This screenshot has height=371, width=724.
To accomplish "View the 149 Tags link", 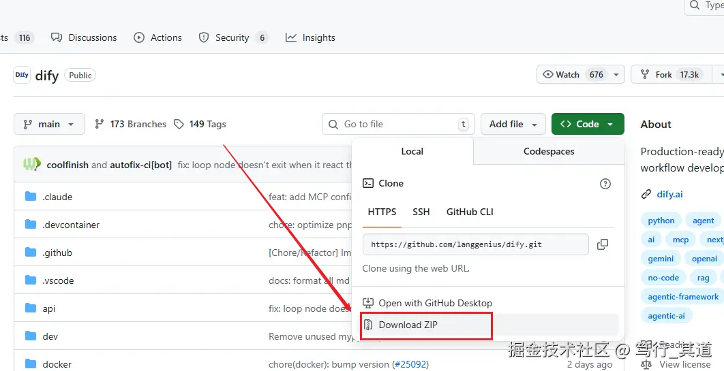I will tap(200, 124).
